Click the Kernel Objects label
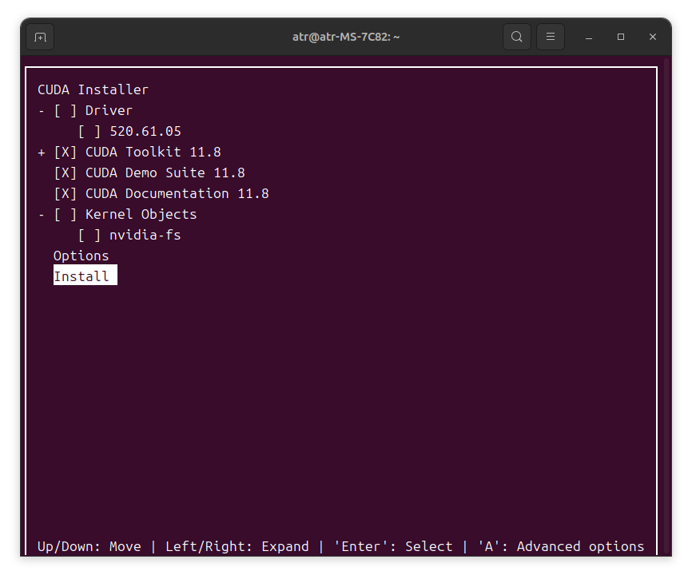 (141, 214)
